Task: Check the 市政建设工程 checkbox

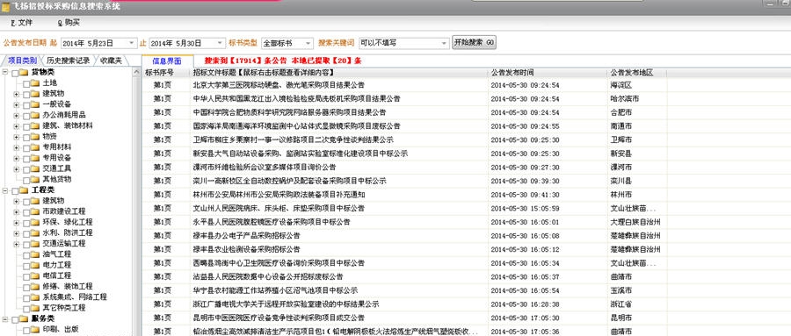Action: click(x=26, y=212)
